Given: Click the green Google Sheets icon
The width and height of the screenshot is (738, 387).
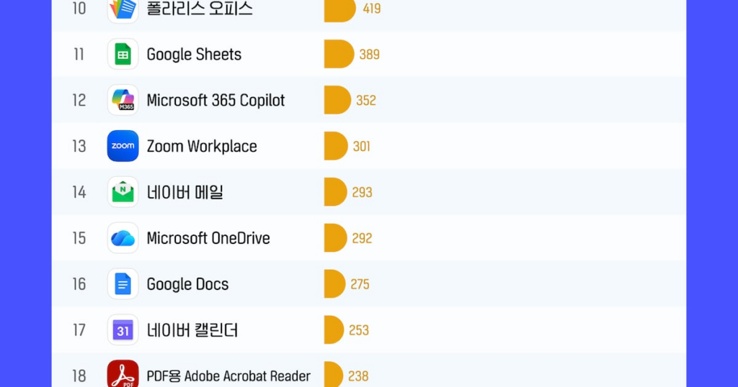Looking at the screenshot, I should (123, 54).
